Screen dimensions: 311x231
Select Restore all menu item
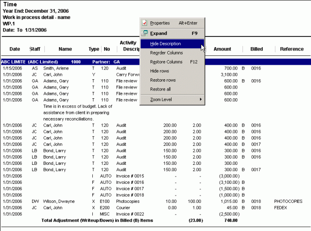pyautogui.click(x=160, y=89)
